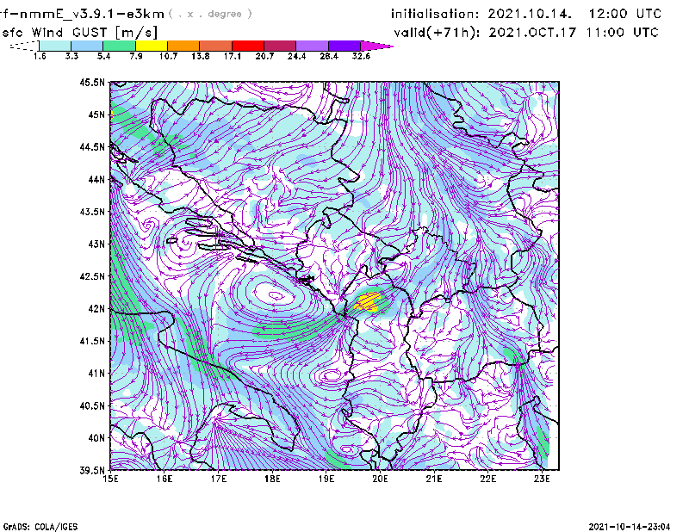Click the '22E' longitude label

pos(487,479)
